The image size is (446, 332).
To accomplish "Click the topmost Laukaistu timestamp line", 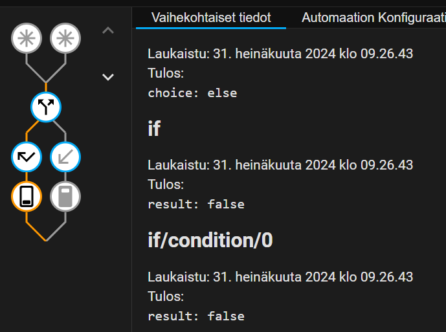I will point(280,54).
